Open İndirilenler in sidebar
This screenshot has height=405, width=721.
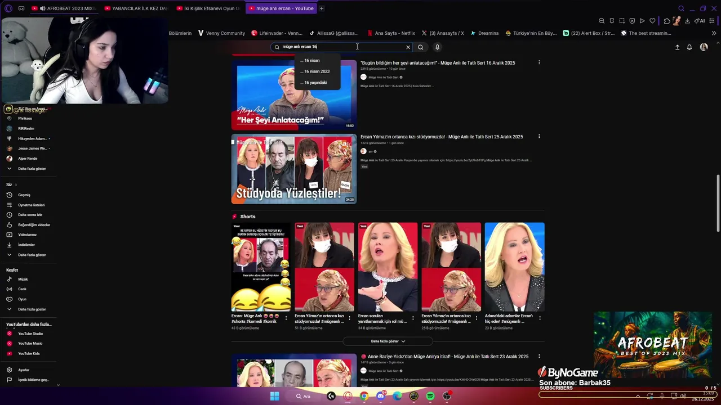coord(27,245)
